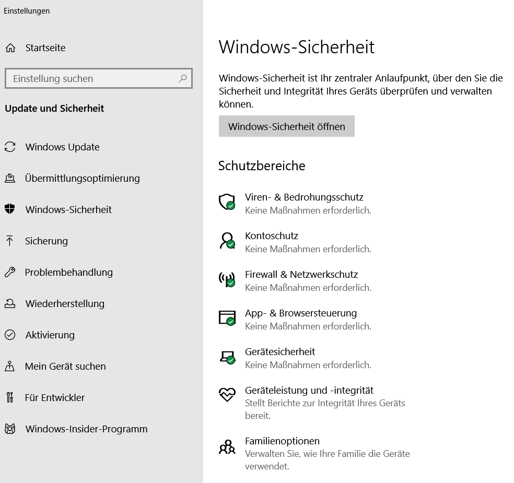This screenshot has width=514, height=483.
Task: Click the magnifier icon in search box
Action: tap(183, 78)
